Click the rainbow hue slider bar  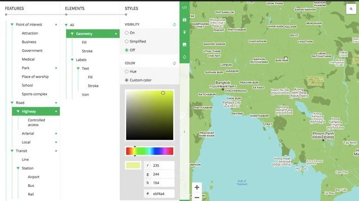150,151
